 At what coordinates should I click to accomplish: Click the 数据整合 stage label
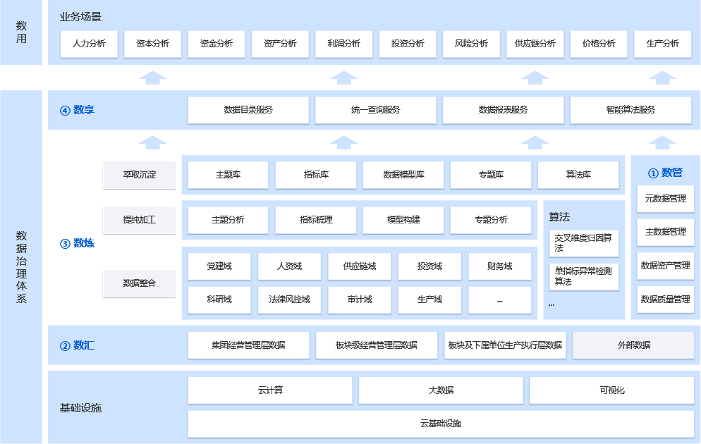(139, 283)
